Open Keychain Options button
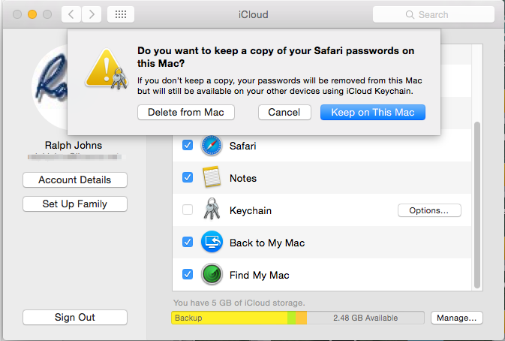This screenshot has height=341, width=505. click(x=429, y=210)
